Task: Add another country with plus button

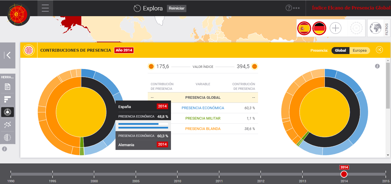Action: (336, 28)
